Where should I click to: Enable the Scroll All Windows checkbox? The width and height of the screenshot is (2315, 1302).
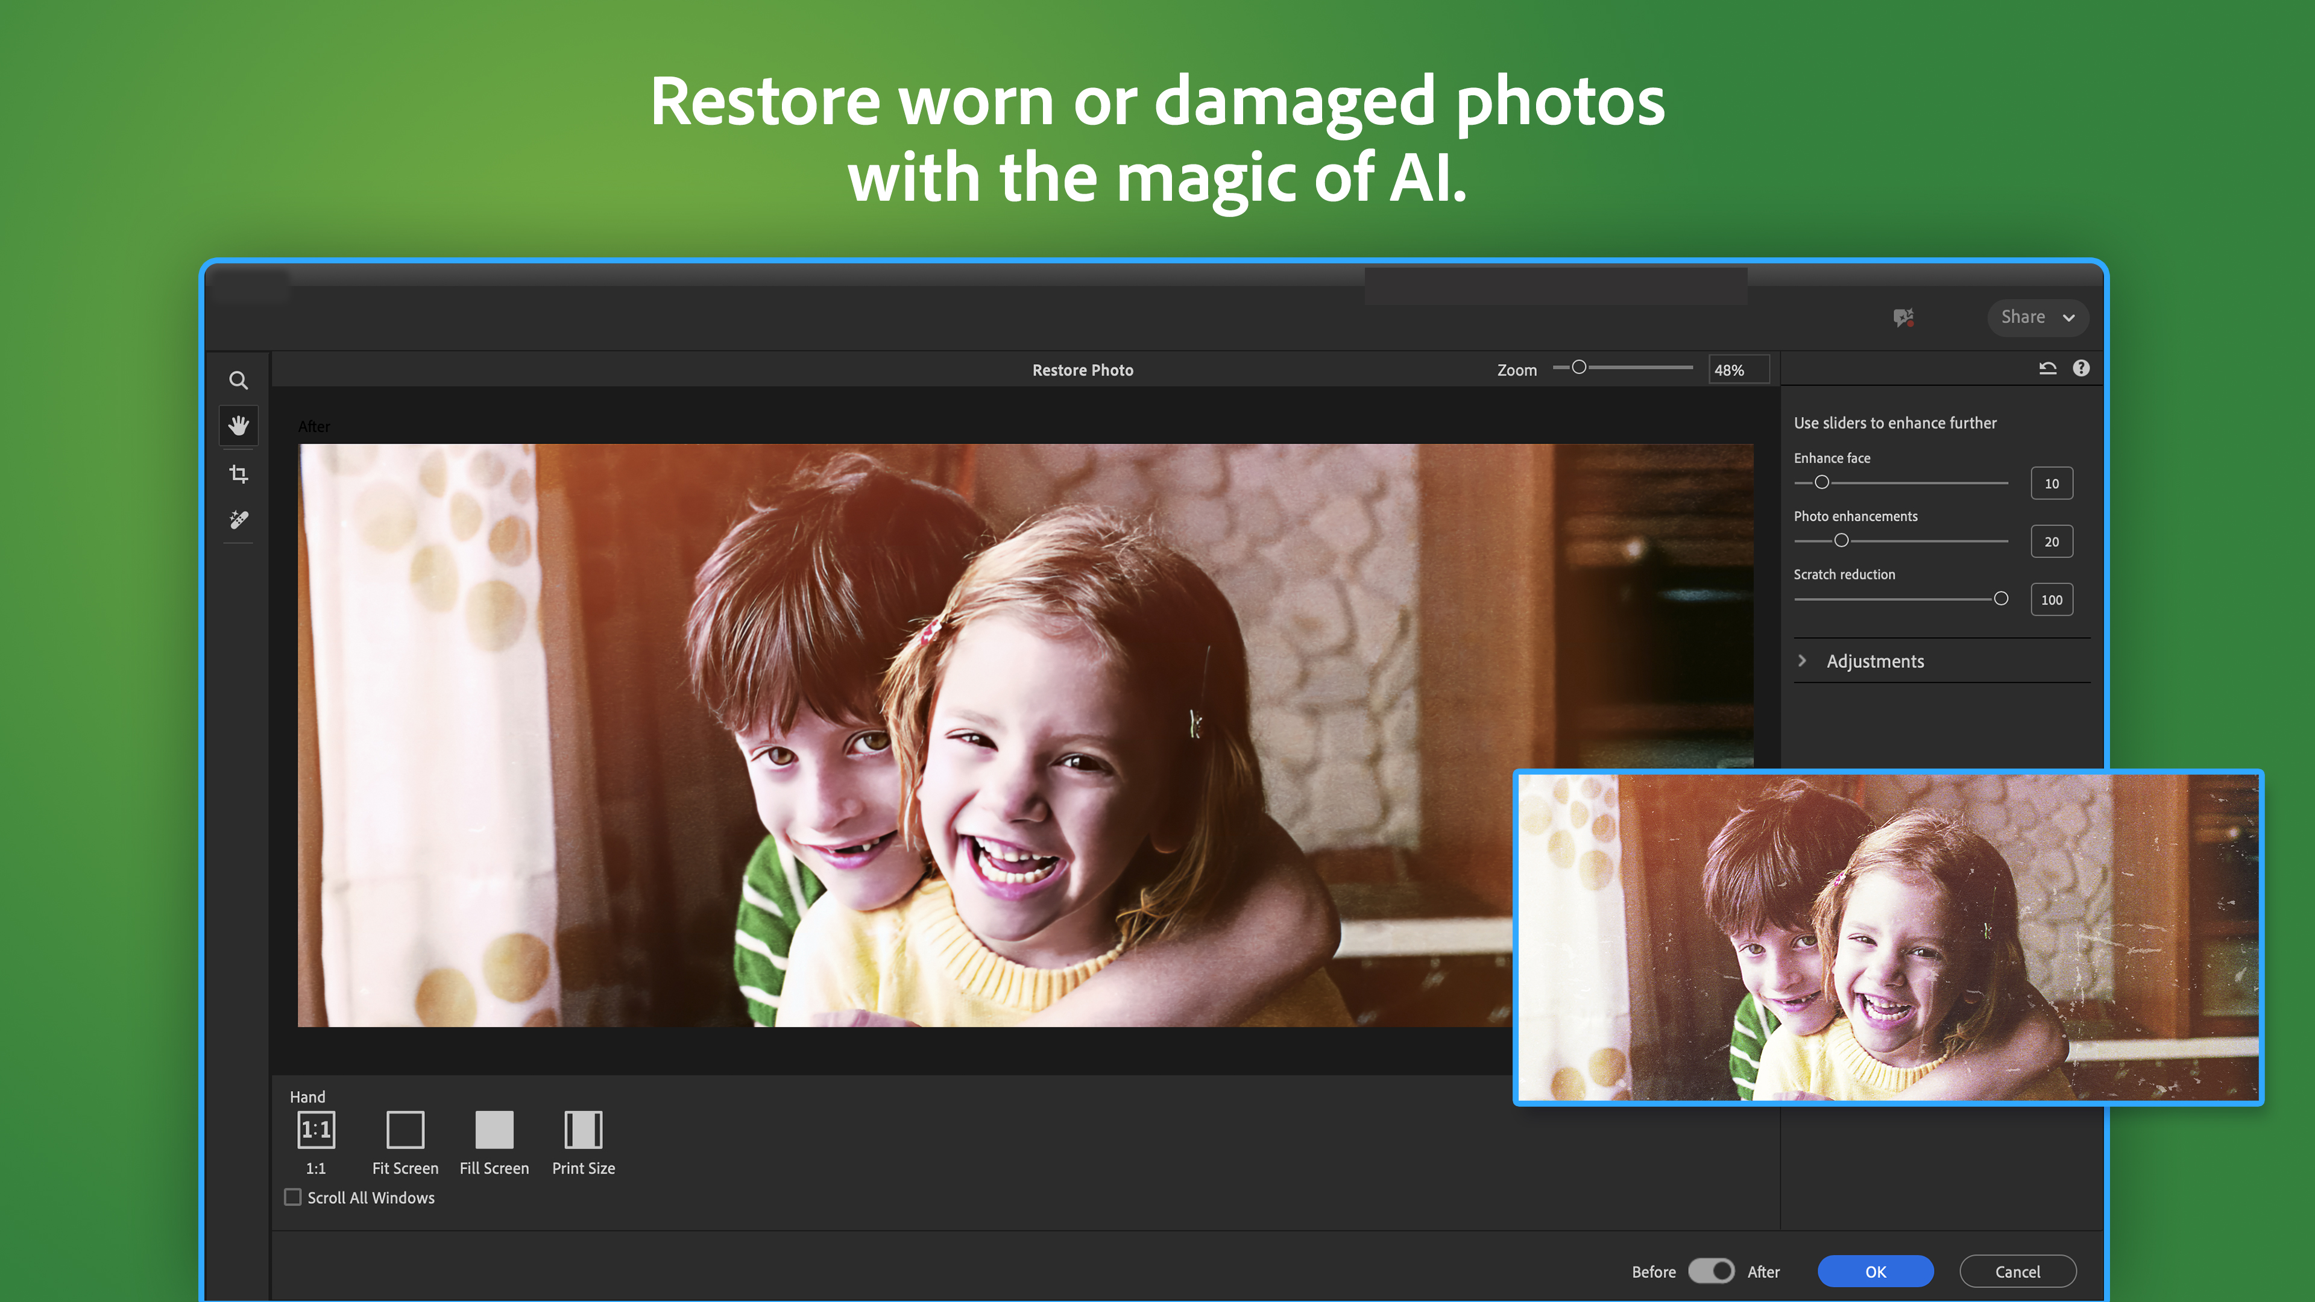coord(292,1197)
